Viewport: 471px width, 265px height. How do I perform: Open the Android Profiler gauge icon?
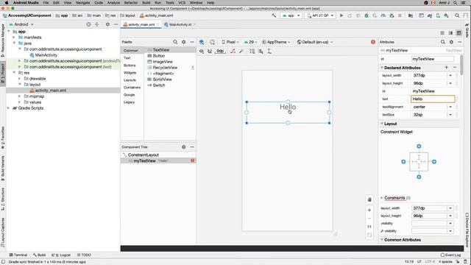383,15
